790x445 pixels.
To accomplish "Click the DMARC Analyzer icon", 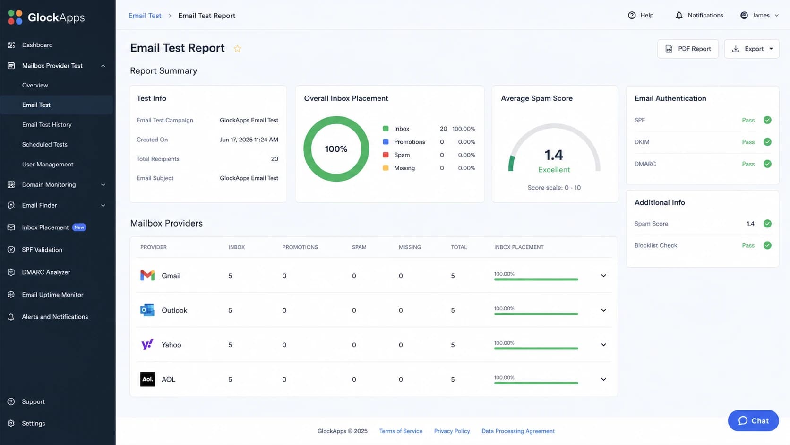I will [11, 272].
